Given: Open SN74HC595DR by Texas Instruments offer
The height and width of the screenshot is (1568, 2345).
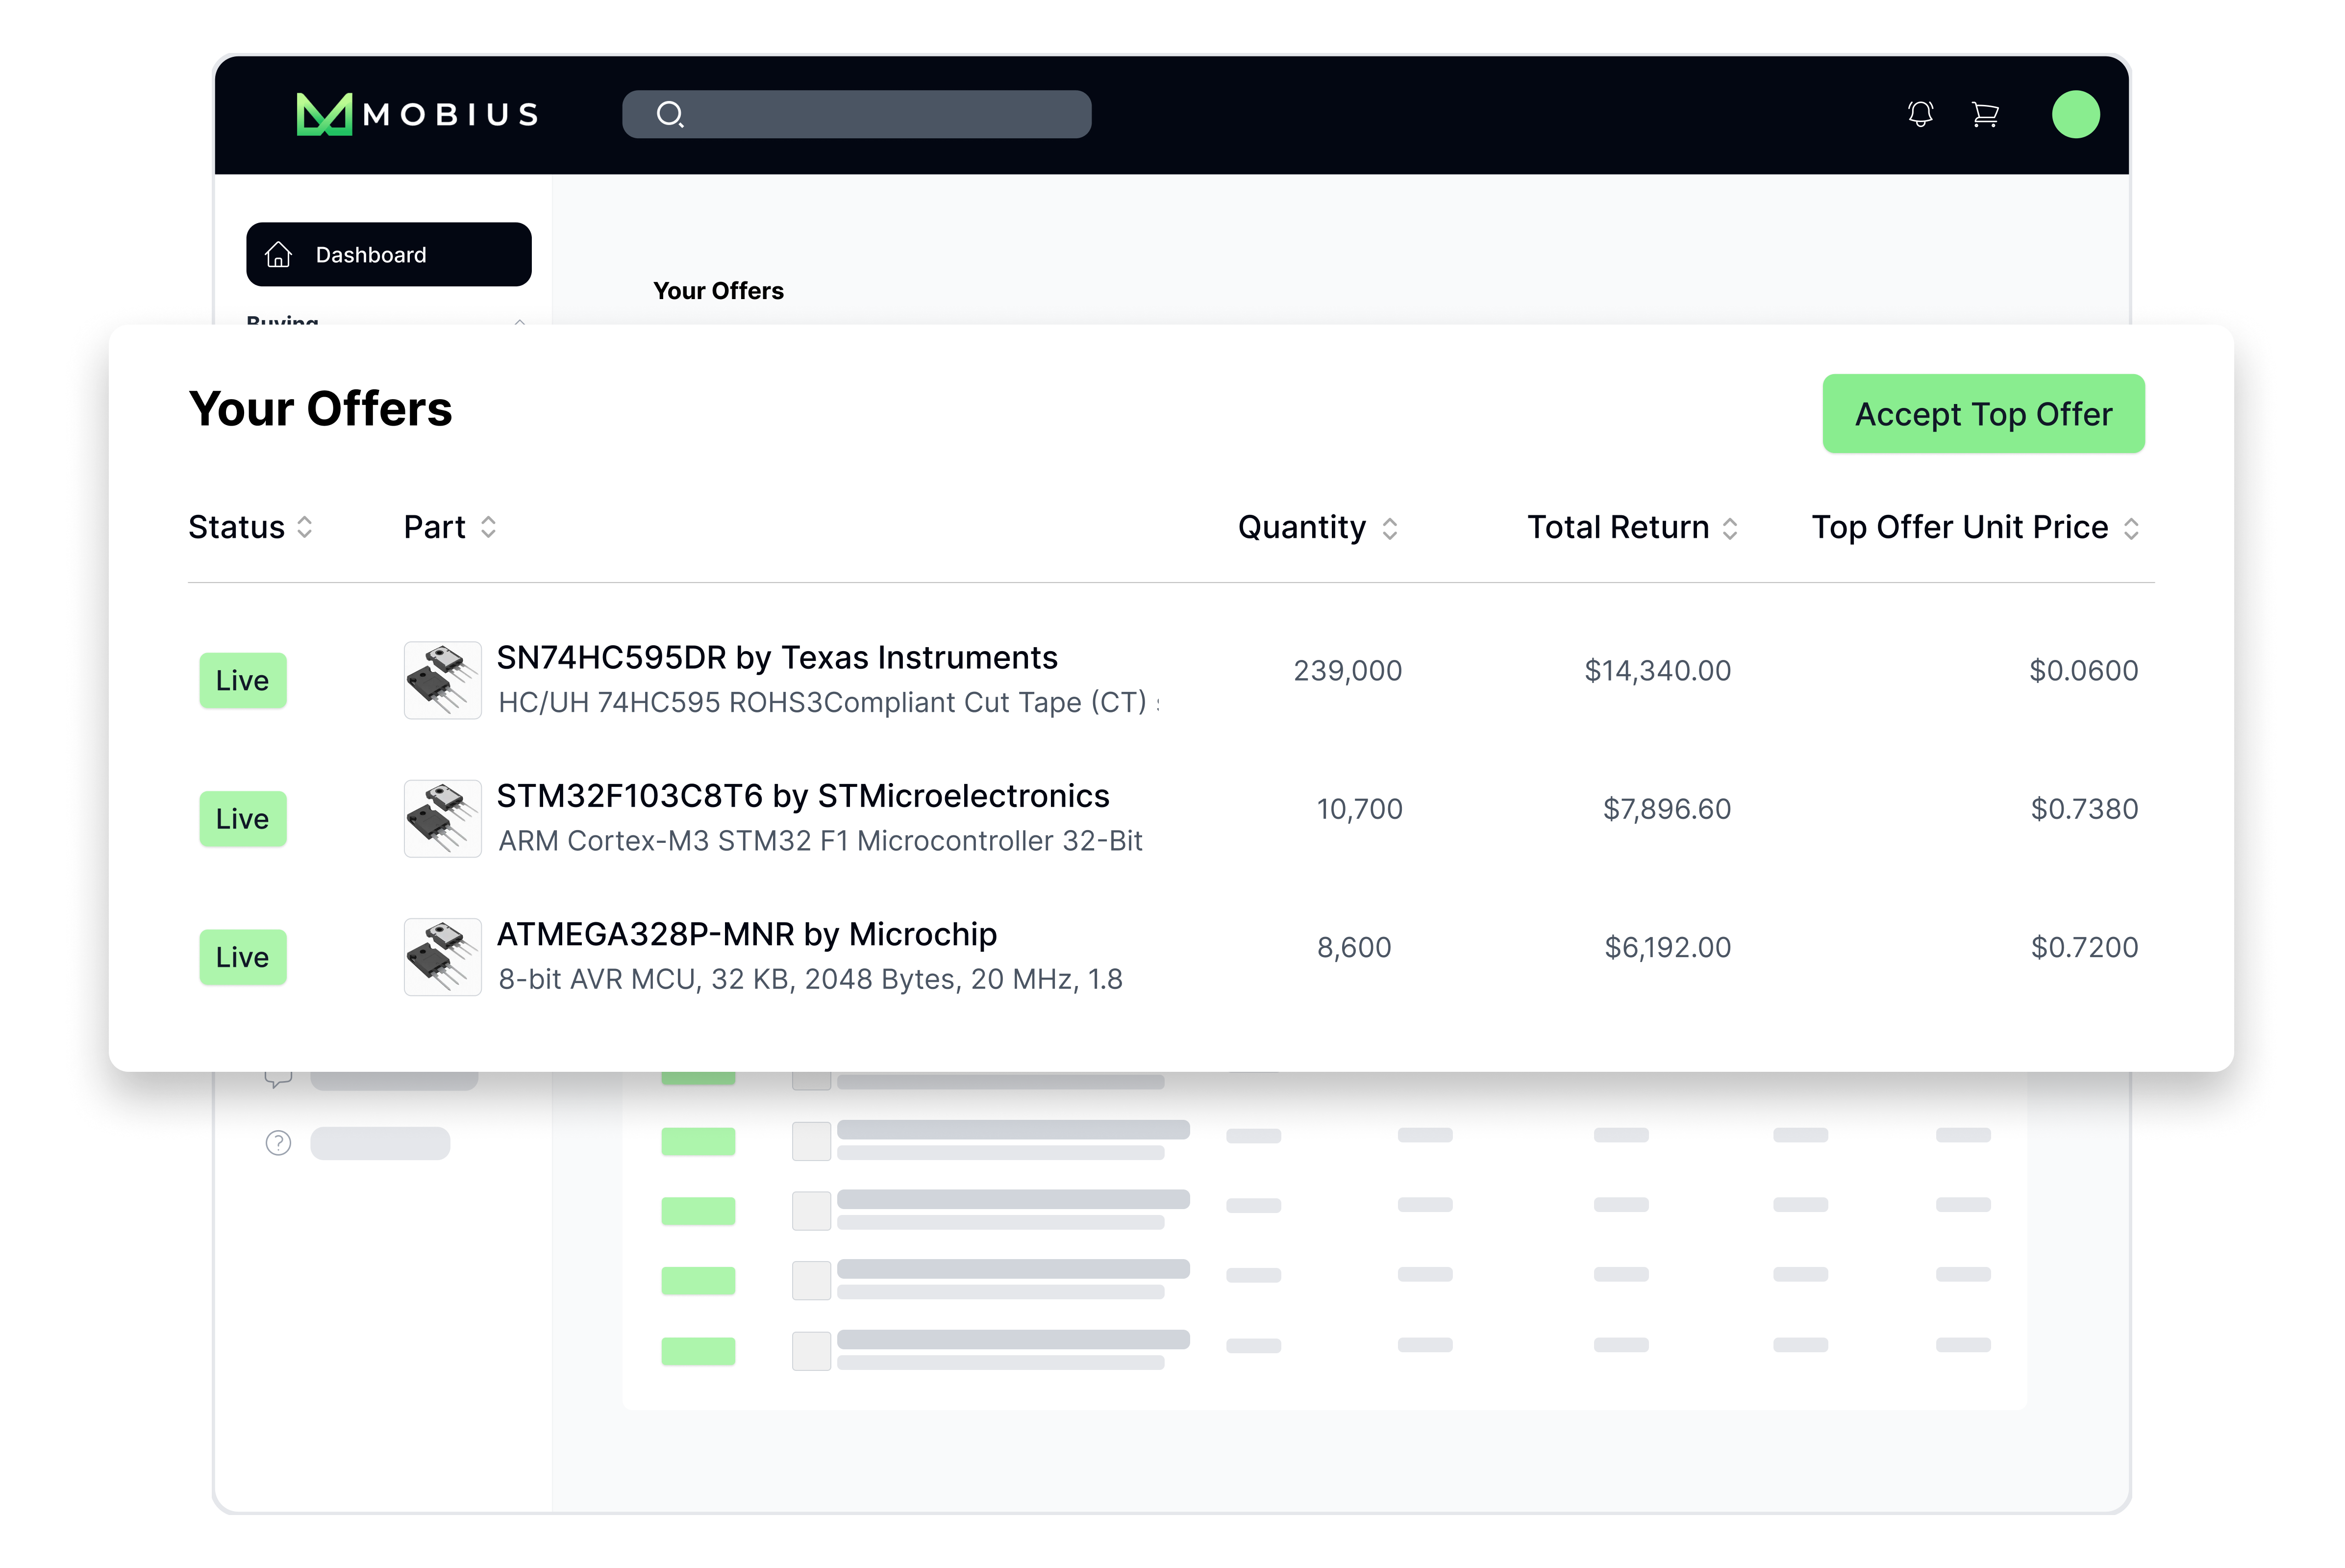Looking at the screenshot, I should point(776,658).
